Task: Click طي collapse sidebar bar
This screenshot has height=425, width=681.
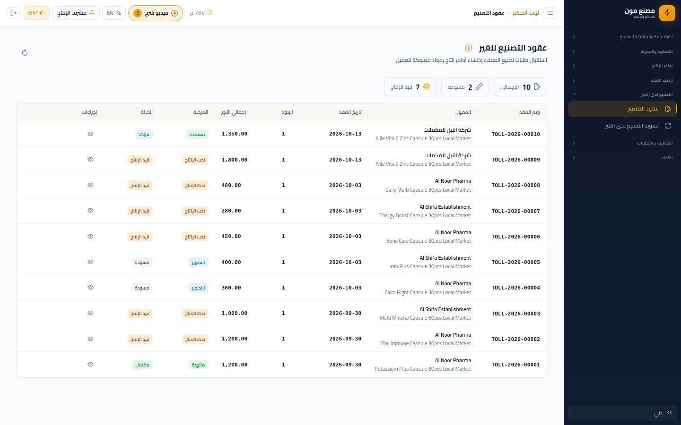Action: (x=622, y=413)
